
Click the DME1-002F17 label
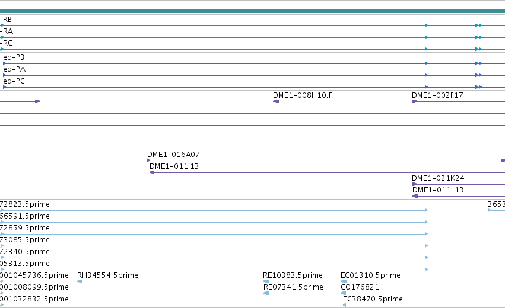click(x=437, y=95)
